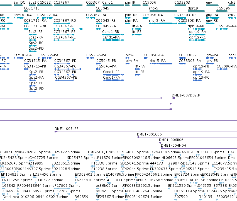The height and width of the screenshot is (201, 237).
Task: Click EST AT01011.5prime
Action: (x=121, y=180)
